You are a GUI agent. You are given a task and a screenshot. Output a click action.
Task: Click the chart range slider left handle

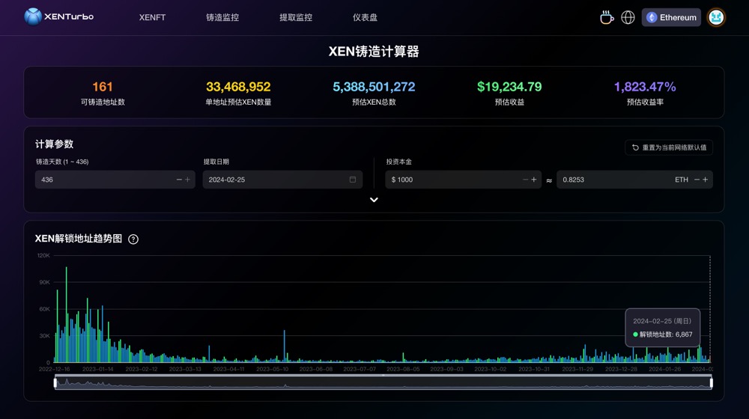click(55, 383)
